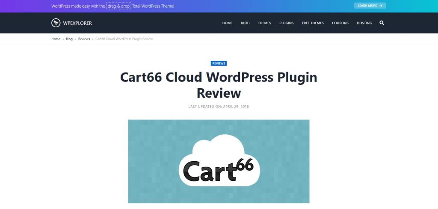
Task: Open the Home menu item
Action: tap(227, 23)
